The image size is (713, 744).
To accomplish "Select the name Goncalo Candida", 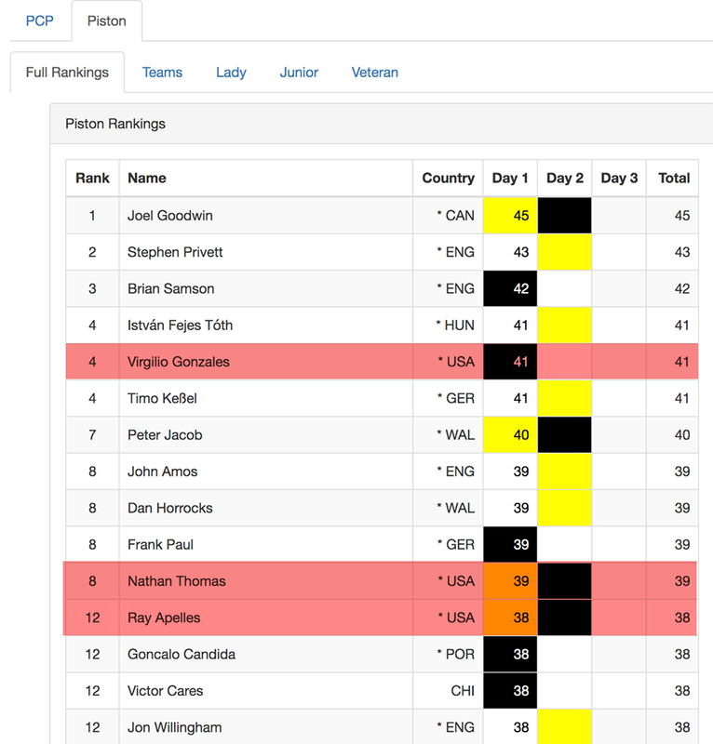I will 182,654.
